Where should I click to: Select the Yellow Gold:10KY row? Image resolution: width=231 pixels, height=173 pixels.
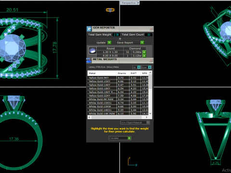point(118,81)
